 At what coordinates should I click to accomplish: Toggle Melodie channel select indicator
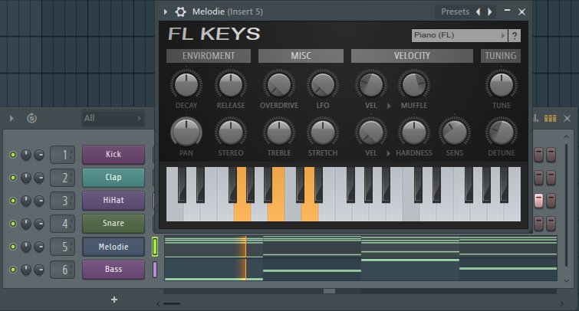155,247
